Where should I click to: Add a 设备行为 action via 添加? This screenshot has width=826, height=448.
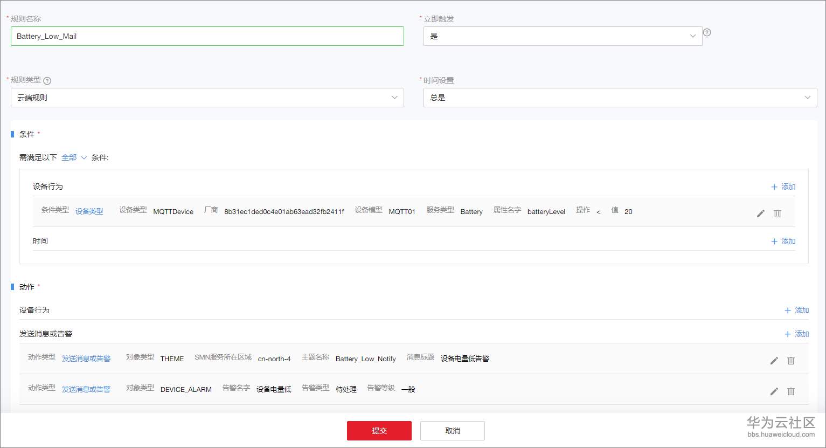pos(797,310)
